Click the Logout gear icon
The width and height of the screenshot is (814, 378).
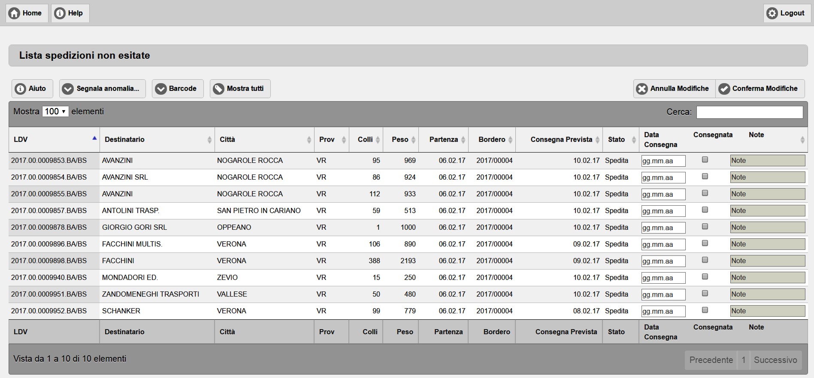(x=772, y=13)
